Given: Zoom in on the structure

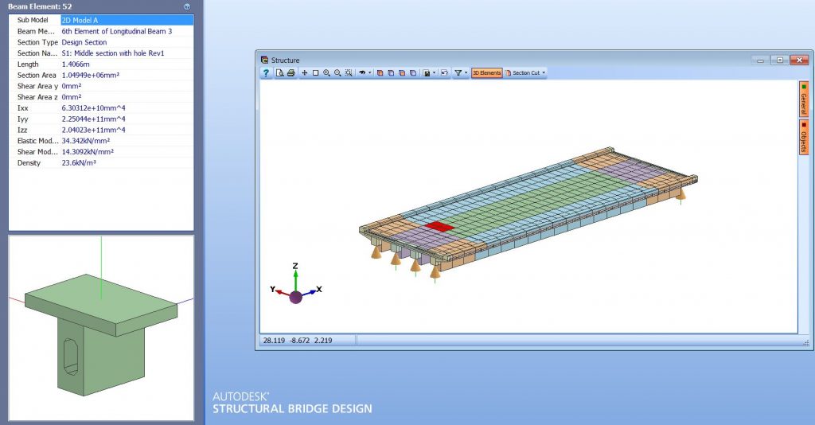Looking at the screenshot, I should 326,72.
